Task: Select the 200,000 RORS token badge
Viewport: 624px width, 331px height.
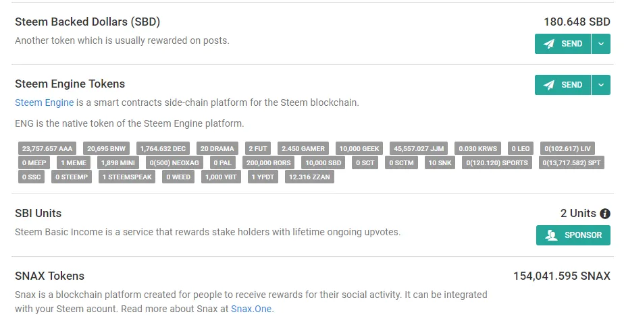Action: click(x=269, y=162)
